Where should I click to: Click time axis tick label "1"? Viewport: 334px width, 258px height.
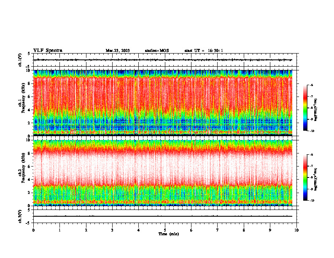tap(59, 230)
